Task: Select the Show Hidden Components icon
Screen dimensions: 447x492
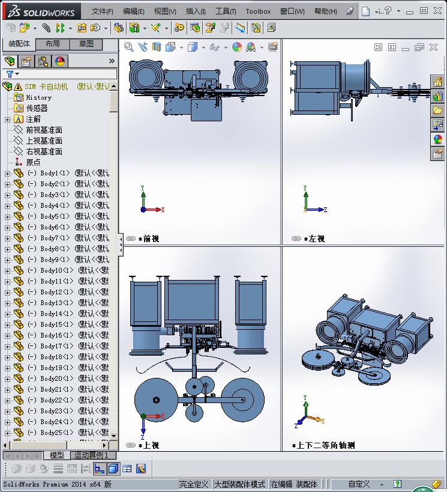Action: click(118, 28)
